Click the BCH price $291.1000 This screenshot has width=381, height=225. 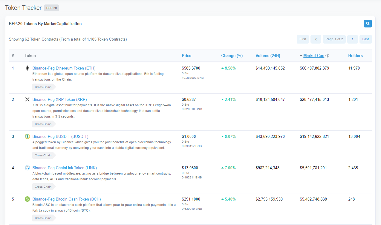coord(191,199)
